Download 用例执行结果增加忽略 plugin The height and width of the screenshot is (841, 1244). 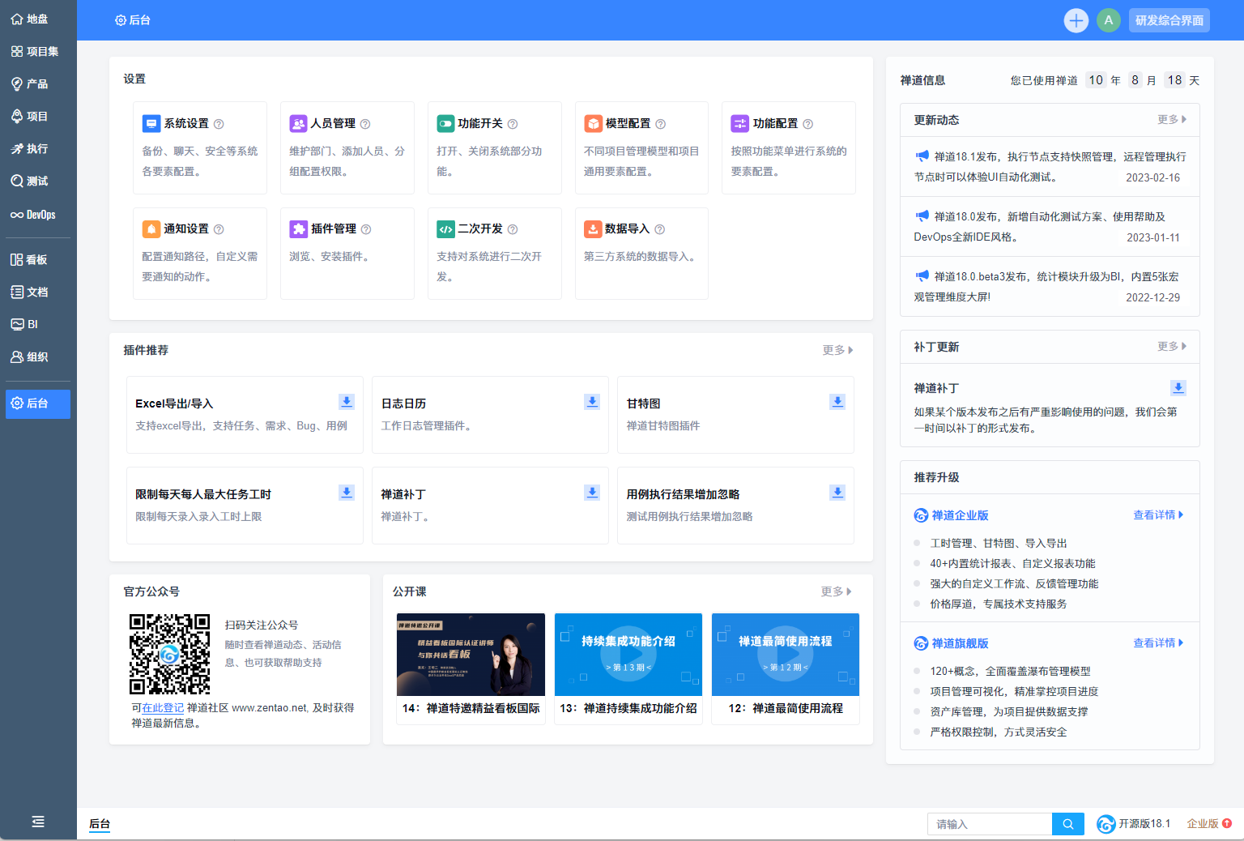coord(837,493)
